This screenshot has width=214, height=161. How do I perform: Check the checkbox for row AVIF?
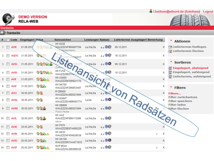pos(8,86)
